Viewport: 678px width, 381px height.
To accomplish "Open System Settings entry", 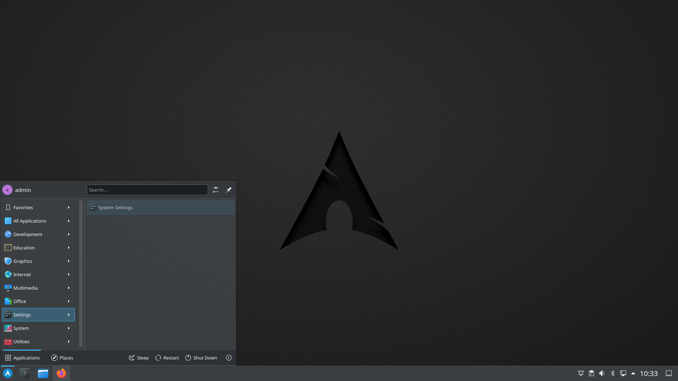I will tap(161, 207).
